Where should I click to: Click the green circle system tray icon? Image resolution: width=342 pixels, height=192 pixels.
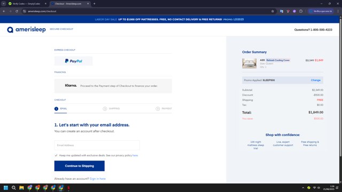pos(309,188)
